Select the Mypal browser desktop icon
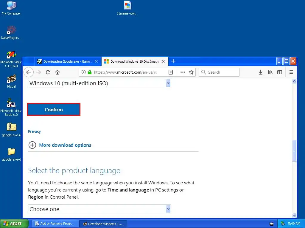This screenshot has width=305, height=228. 11,81
